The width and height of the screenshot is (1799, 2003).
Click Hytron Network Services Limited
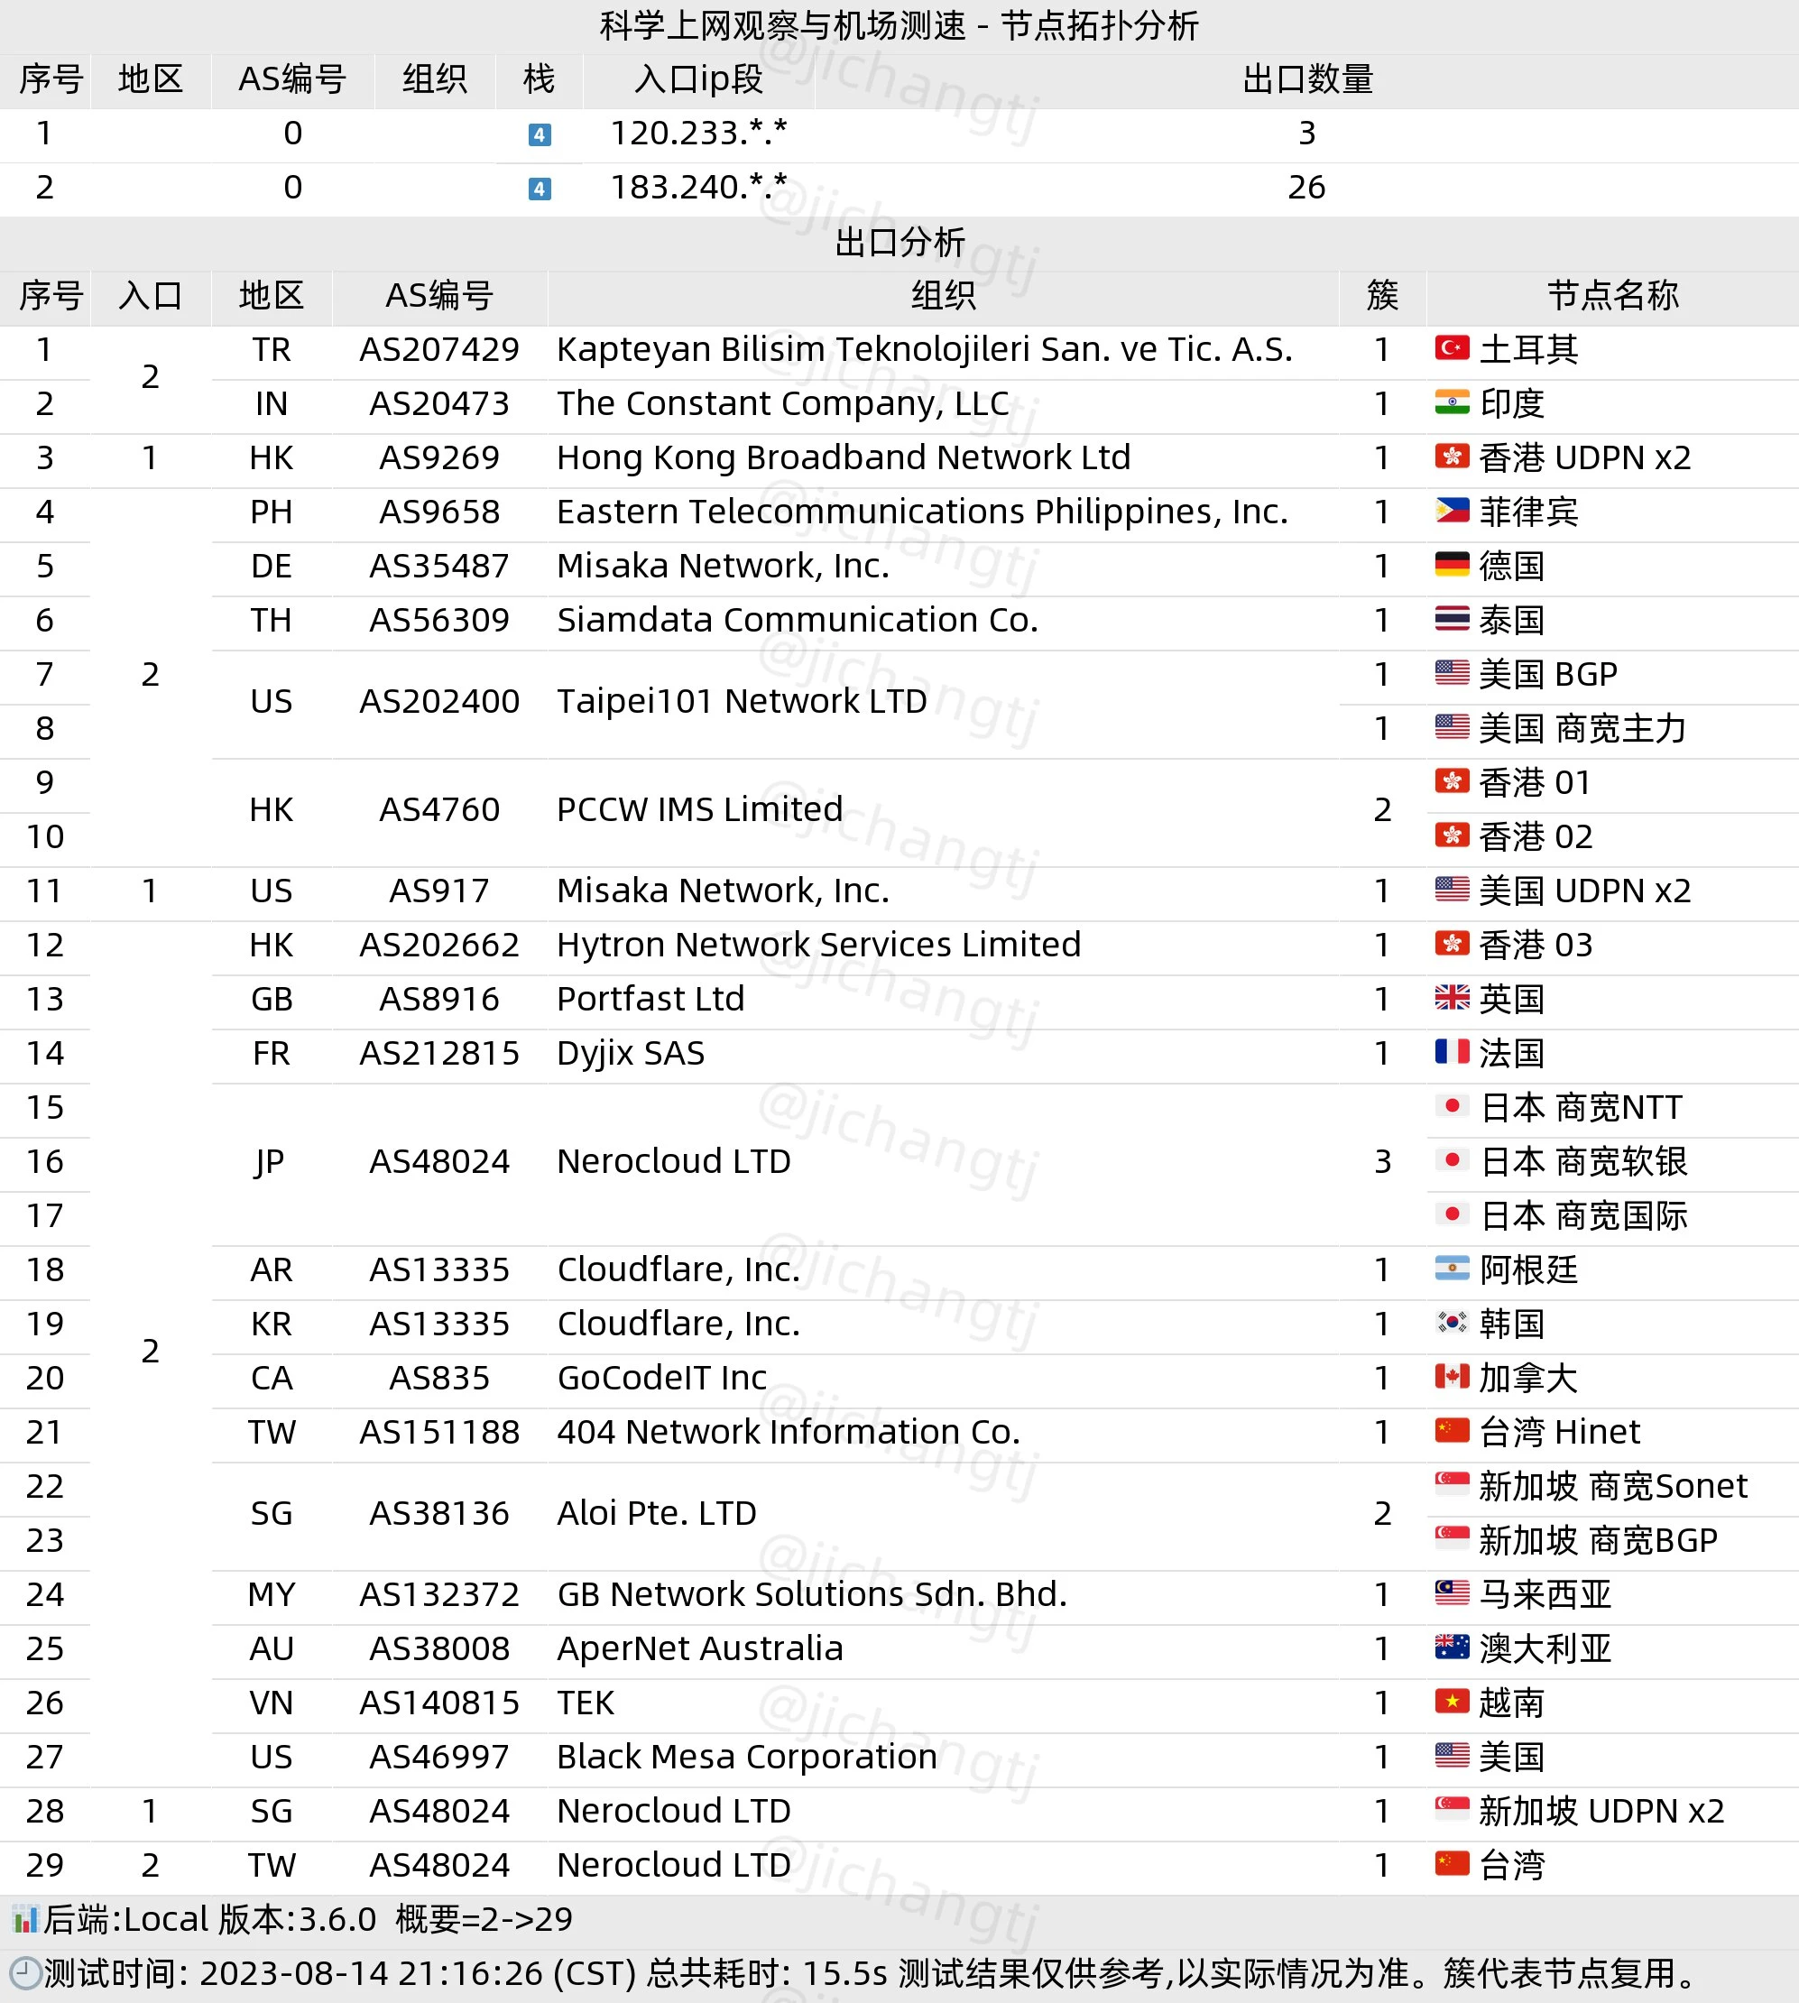(818, 944)
